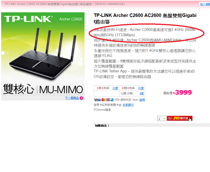210x172 pixels.
Task: Click the router product image
Action: [43, 56]
